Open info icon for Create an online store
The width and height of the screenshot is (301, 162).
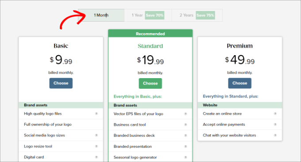[x=275, y=113]
